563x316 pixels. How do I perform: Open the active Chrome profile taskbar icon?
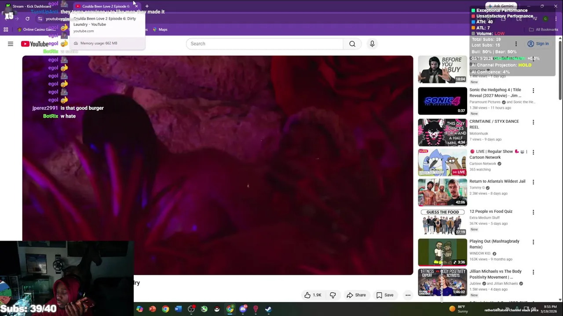click(230, 309)
